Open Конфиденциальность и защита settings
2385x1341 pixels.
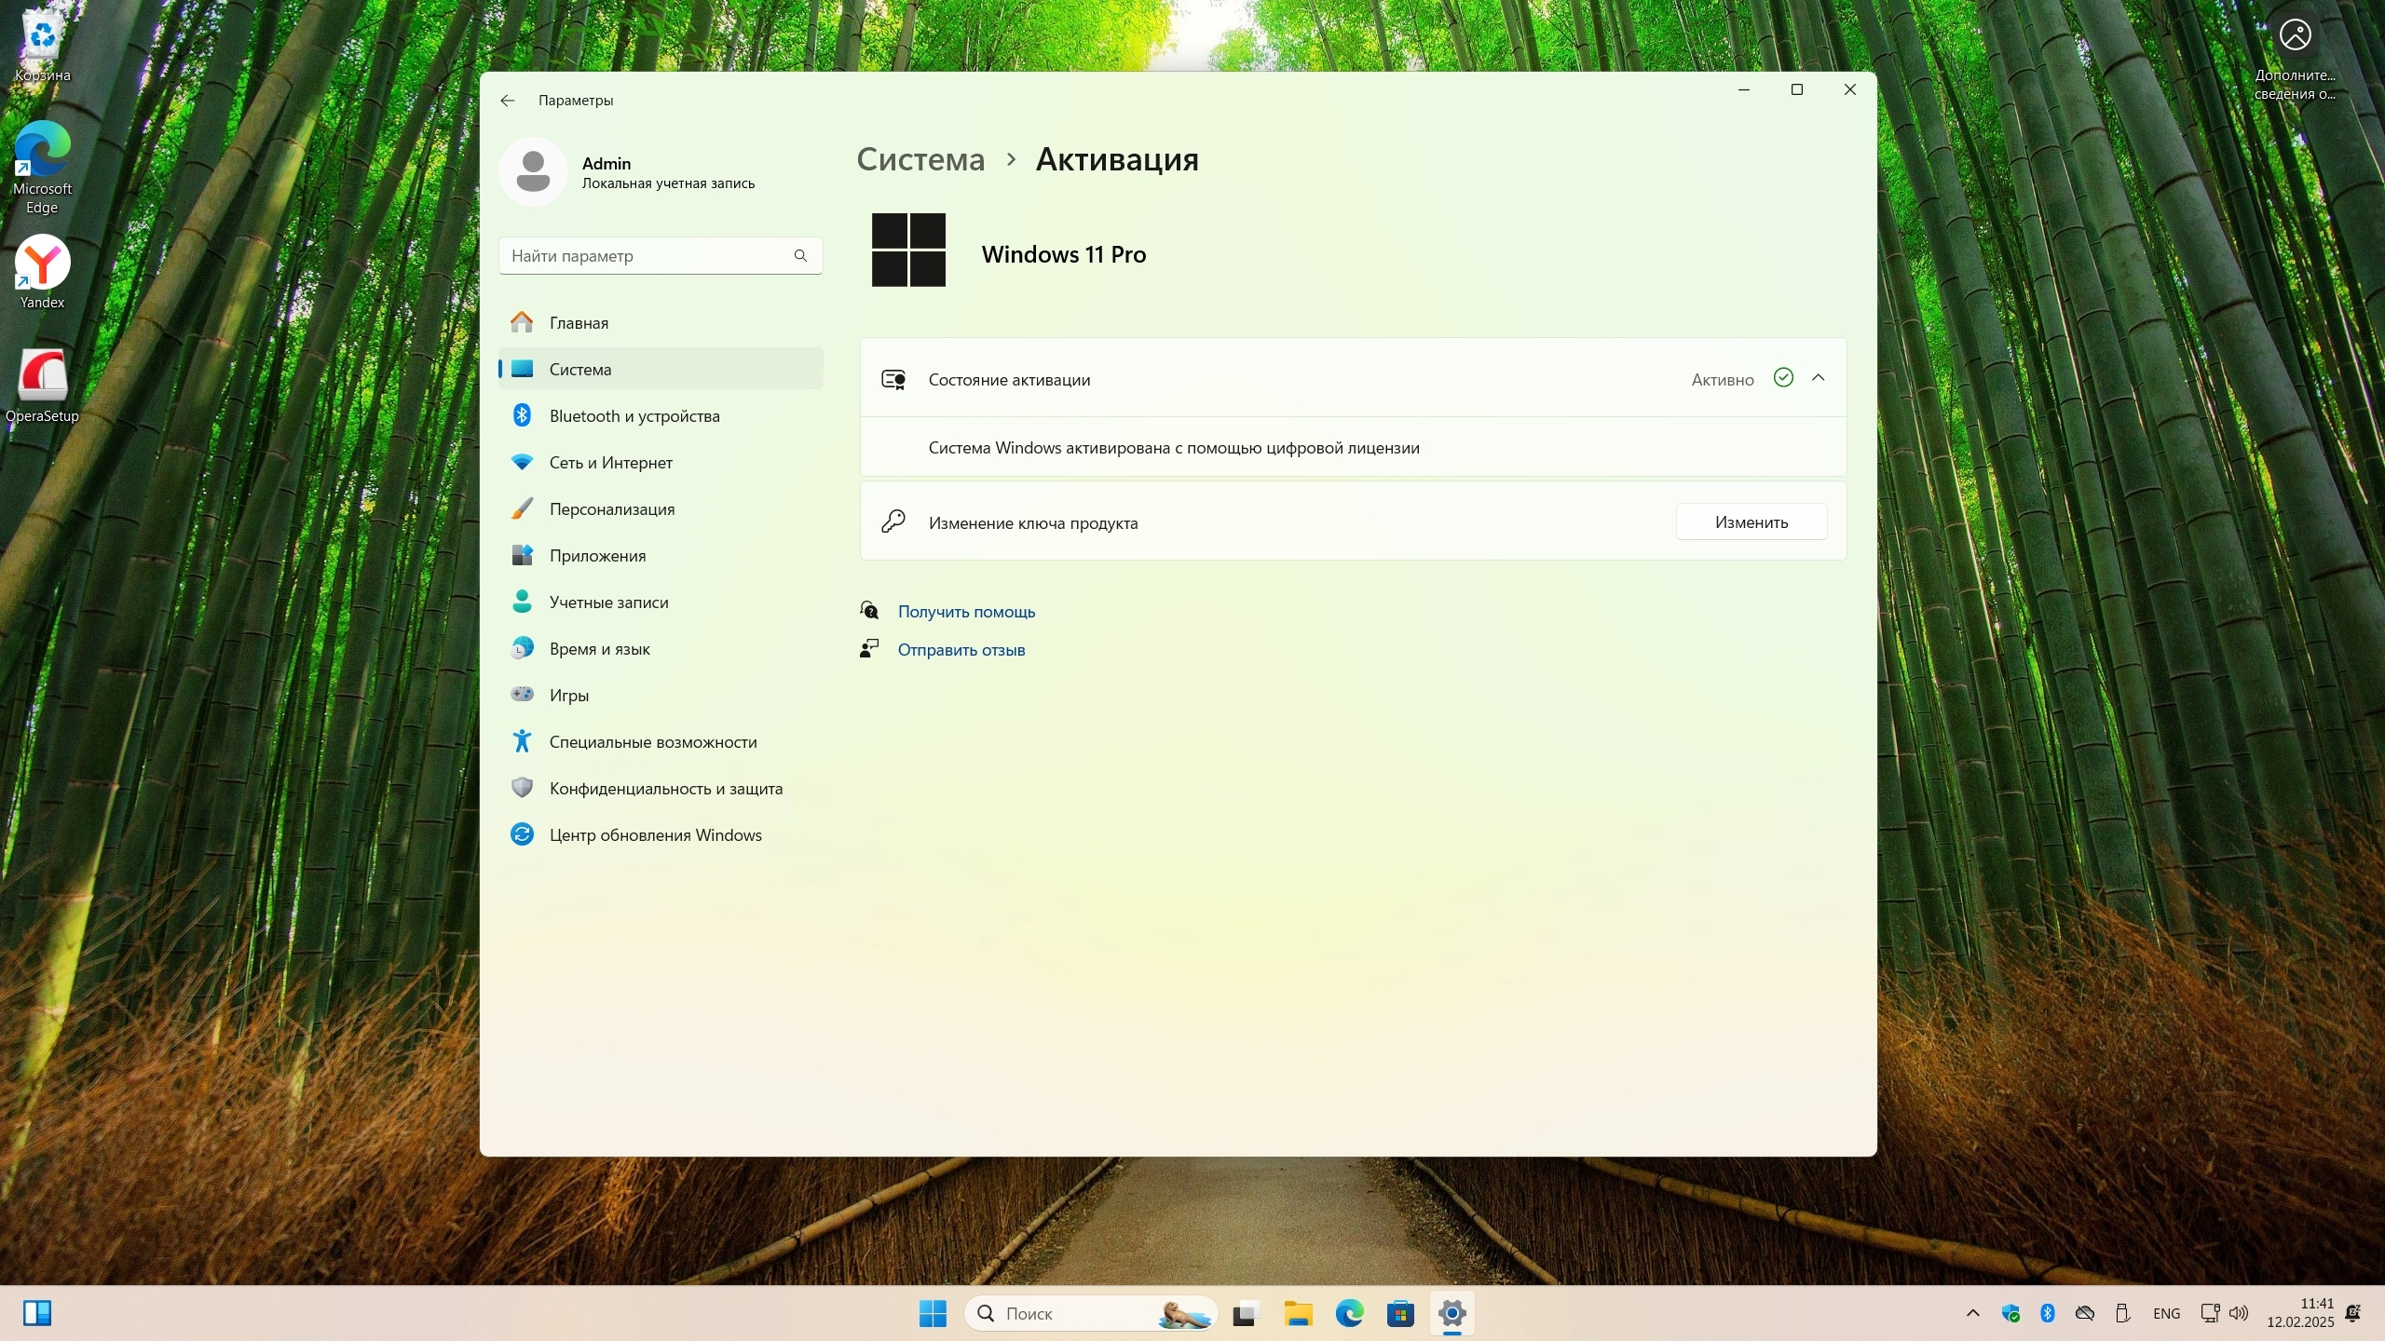click(665, 789)
